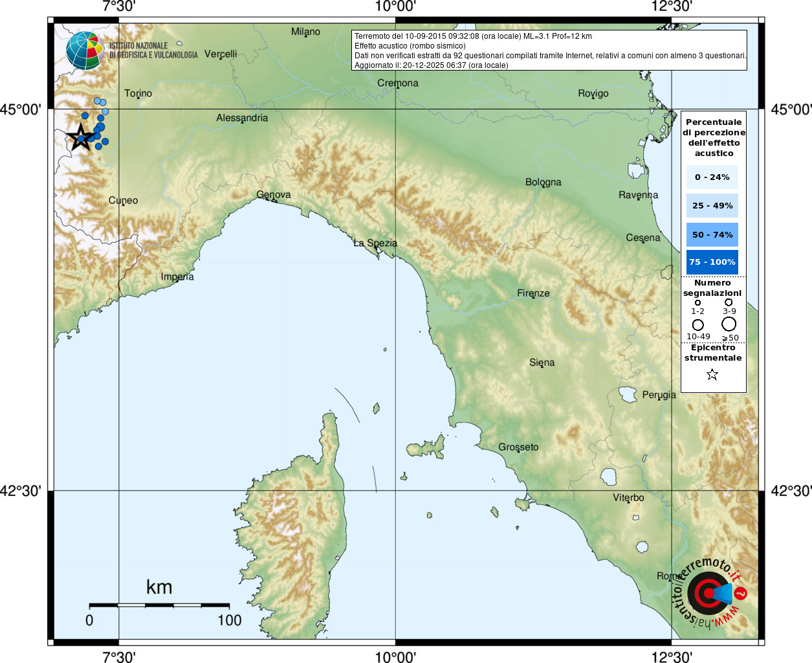This screenshot has width=812, height=663.
Task: Click the Torino city label
Action: 138,93
